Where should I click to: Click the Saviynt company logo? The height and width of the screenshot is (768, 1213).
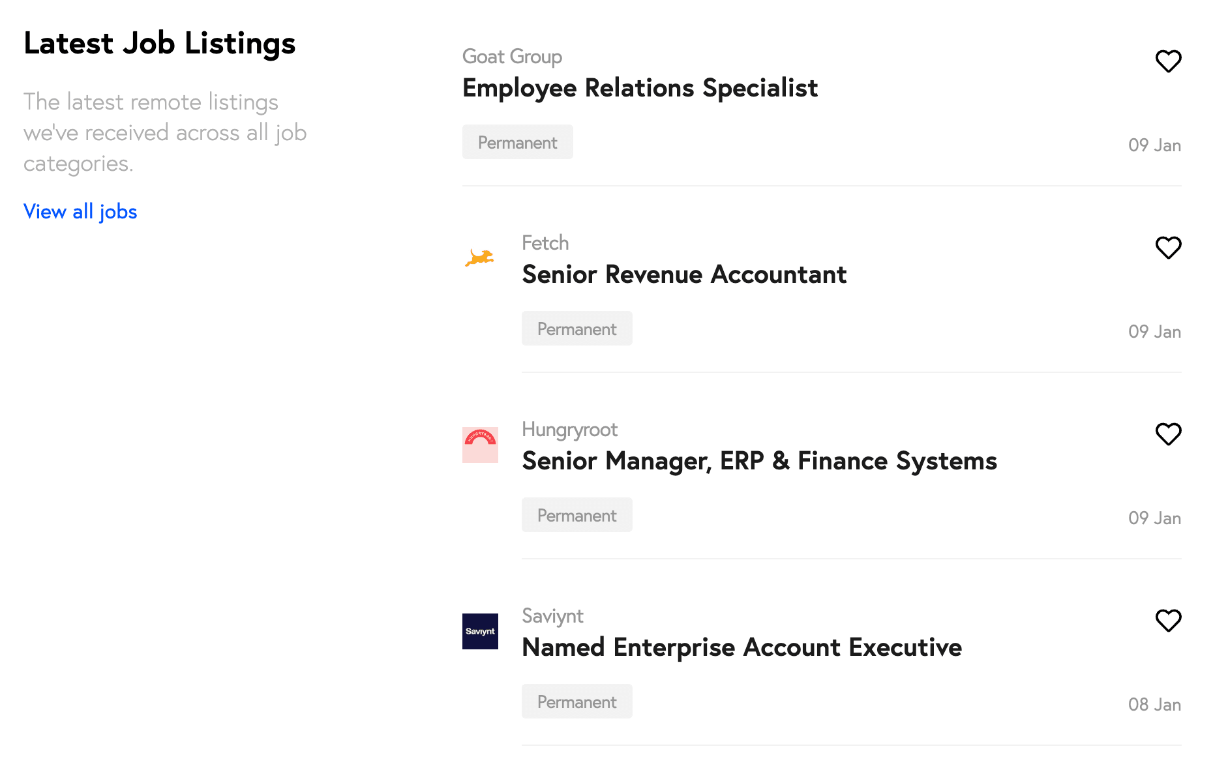pyautogui.click(x=480, y=631)
